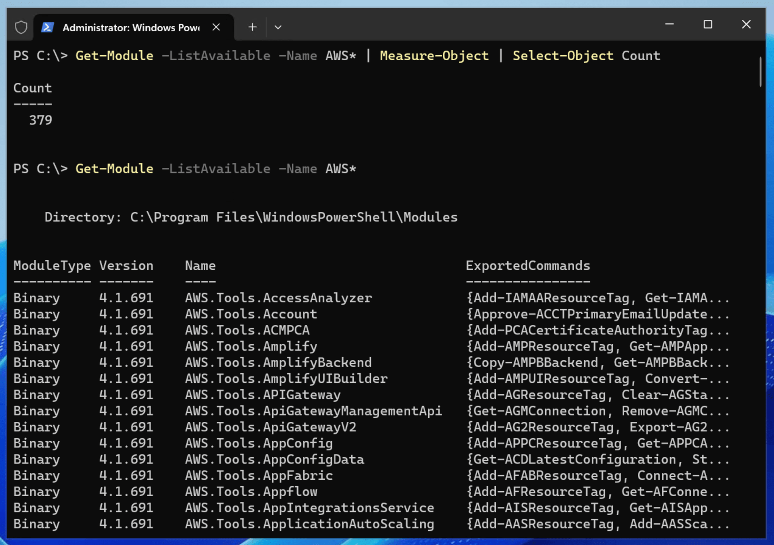Maximize the terminal window
Screen dimensions: 774x545
point(708,24)
